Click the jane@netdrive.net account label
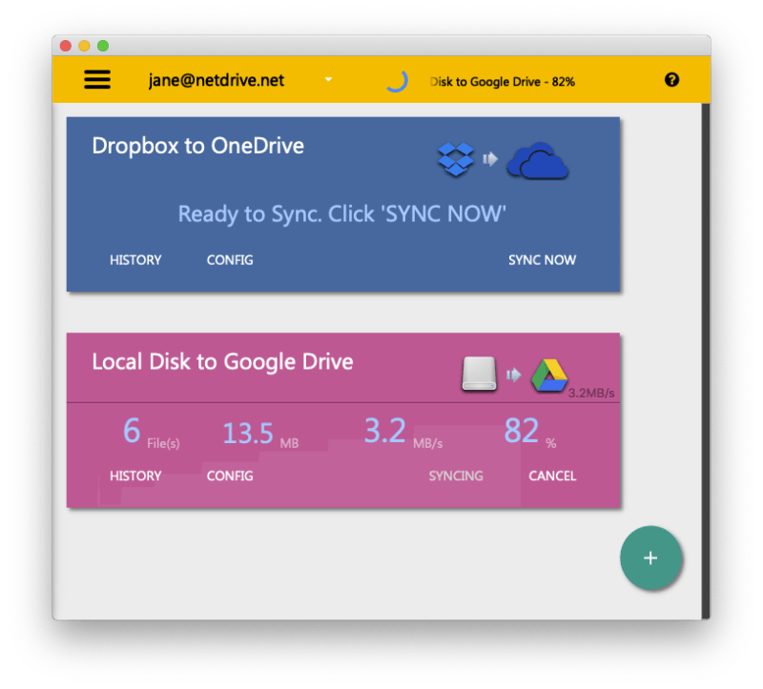 coord(217,80)
